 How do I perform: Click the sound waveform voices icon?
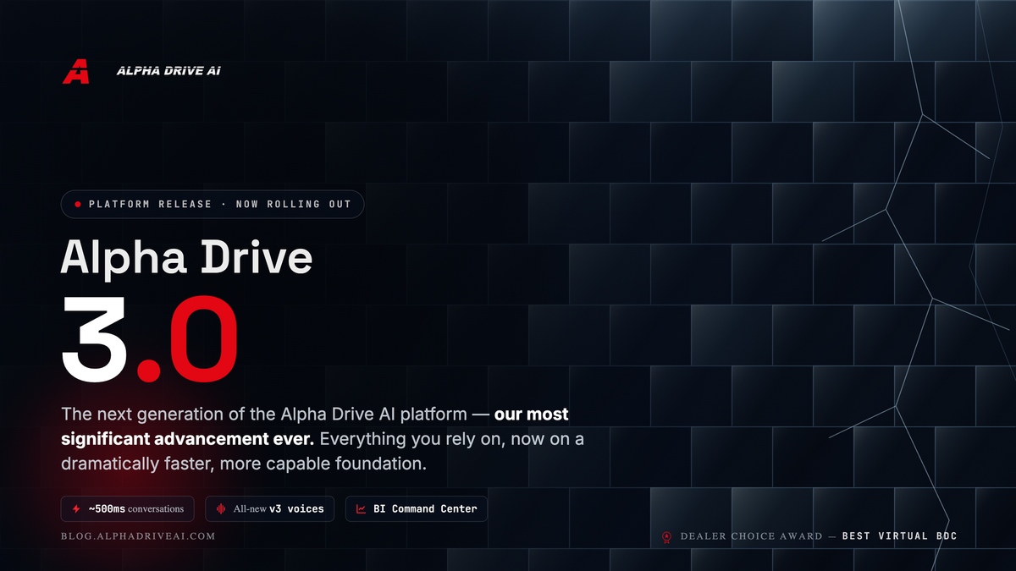tap(221, 509)
